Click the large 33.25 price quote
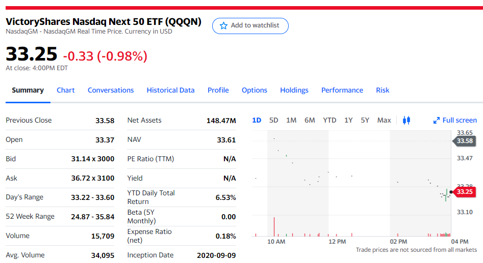 click(32, 54)
